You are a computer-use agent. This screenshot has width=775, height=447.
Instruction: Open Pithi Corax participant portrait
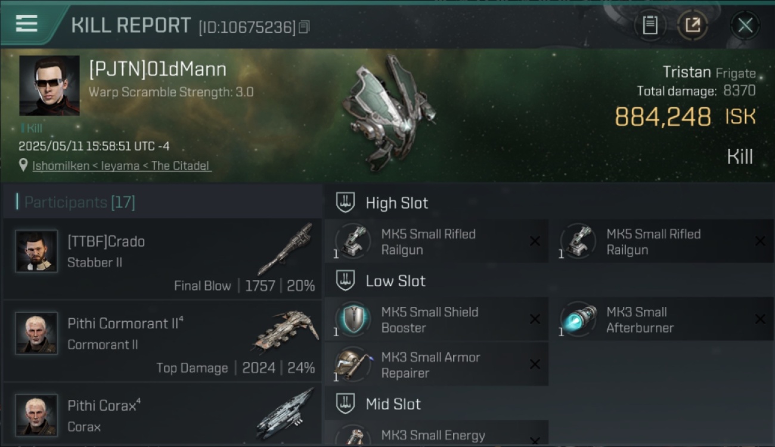(36, 415)
